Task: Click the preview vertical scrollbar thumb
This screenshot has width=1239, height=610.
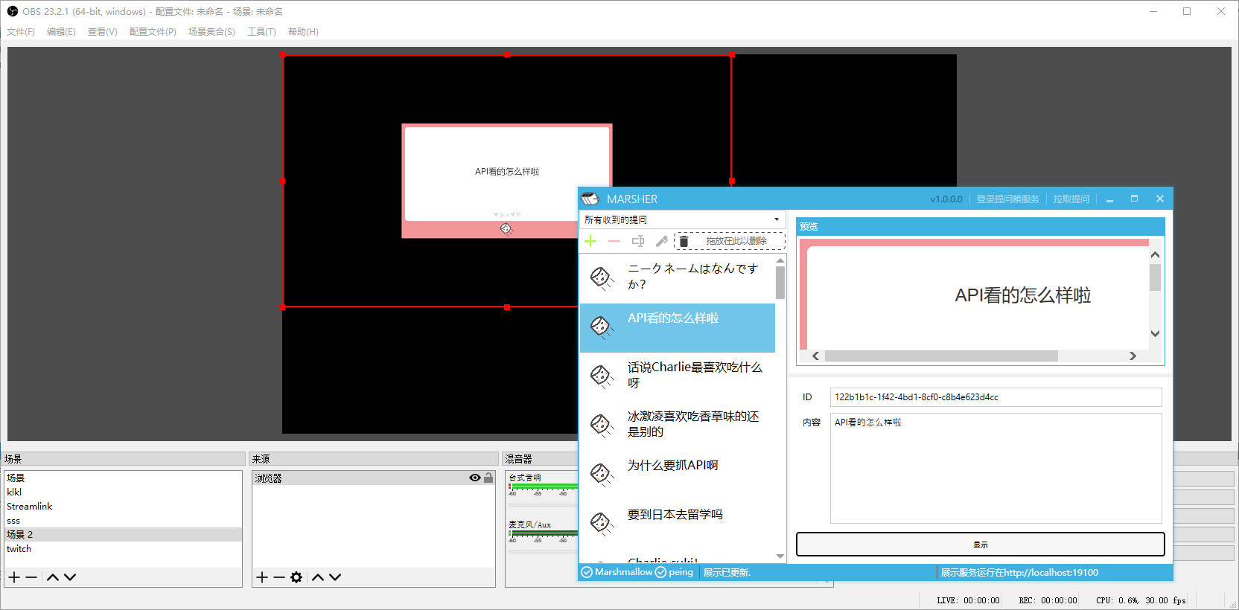Action: [1155, 277]
